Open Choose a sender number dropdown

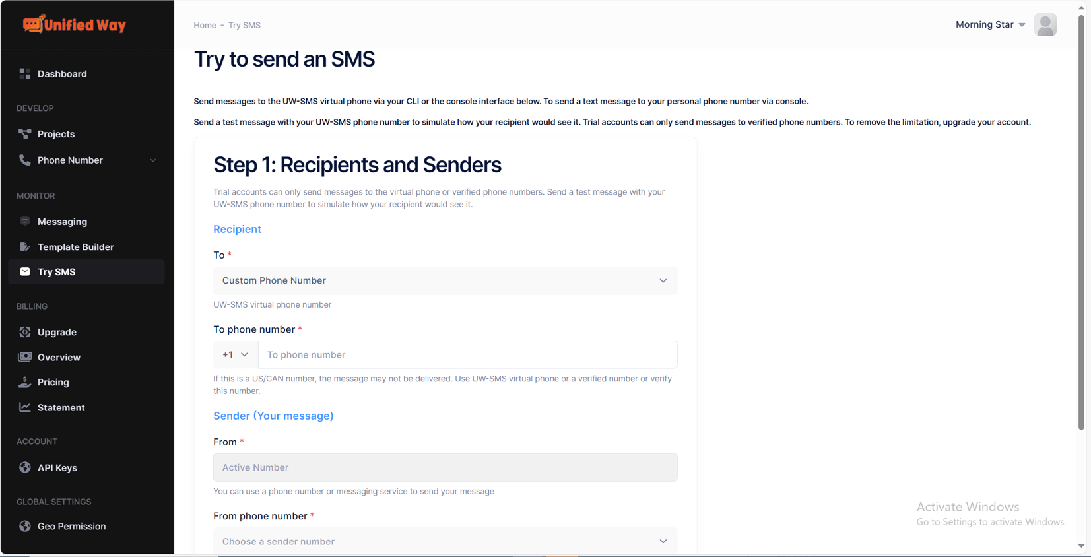click(x=445, y=541)
